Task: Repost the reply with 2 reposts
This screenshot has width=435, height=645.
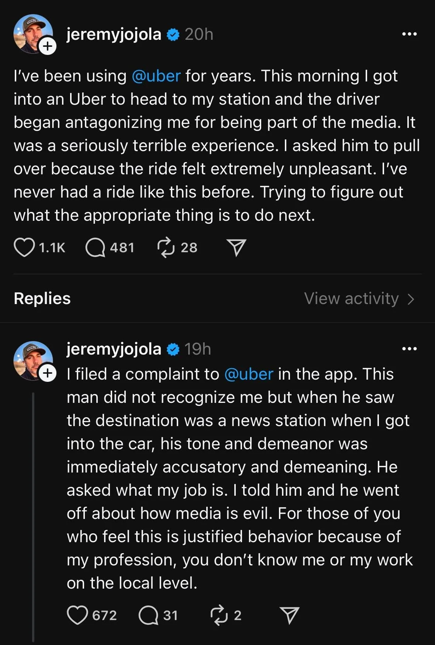Action: point(219,615)
